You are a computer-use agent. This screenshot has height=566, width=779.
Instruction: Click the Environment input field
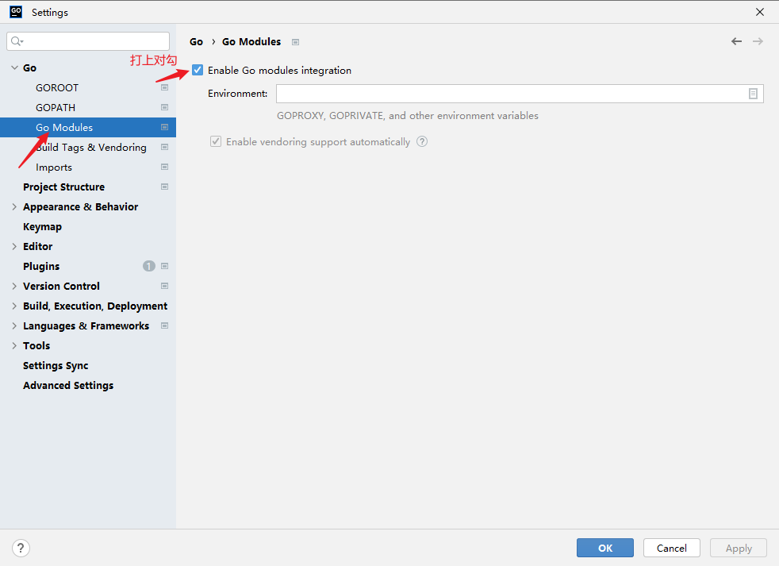coord(520,94)
